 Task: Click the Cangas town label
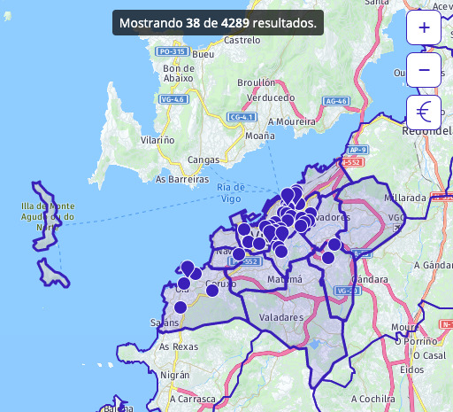click(x=203, y=159)
